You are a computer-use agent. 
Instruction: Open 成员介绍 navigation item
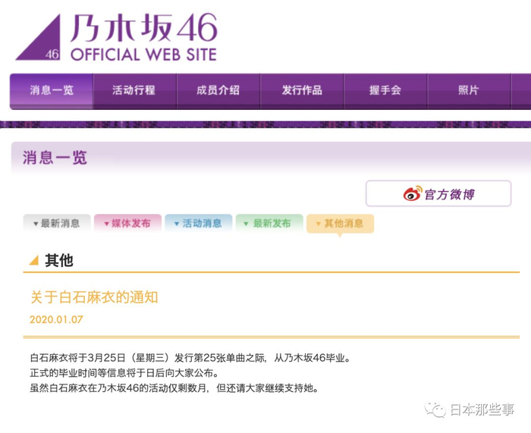(x=218, y=91)
